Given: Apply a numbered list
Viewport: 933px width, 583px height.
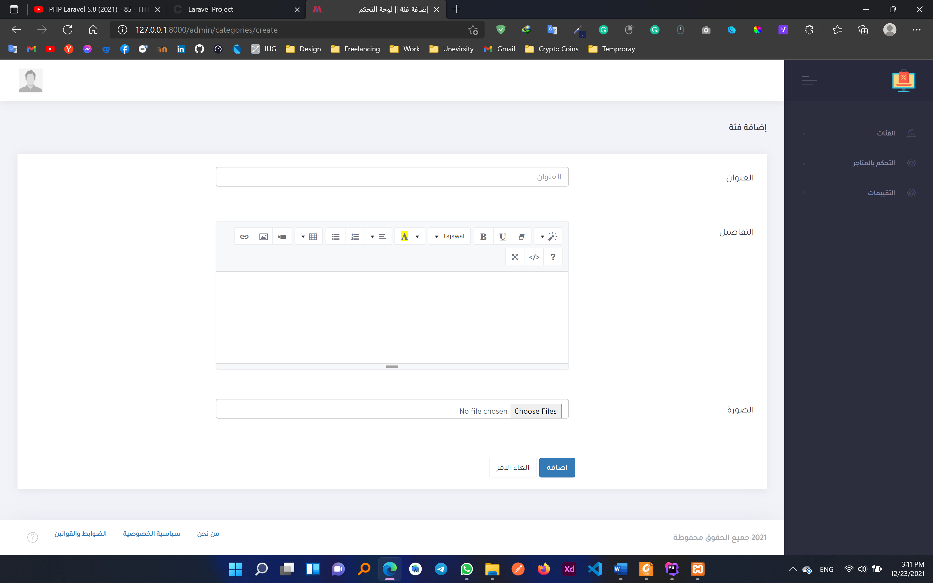Looking at the screenshot, I should [x=355, y=236].
